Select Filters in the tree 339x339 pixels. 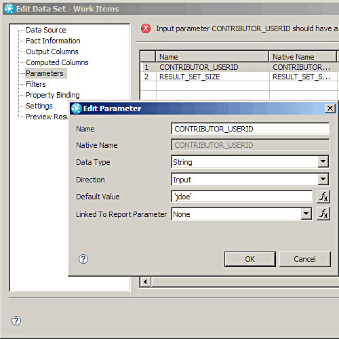tap(36, 84)
